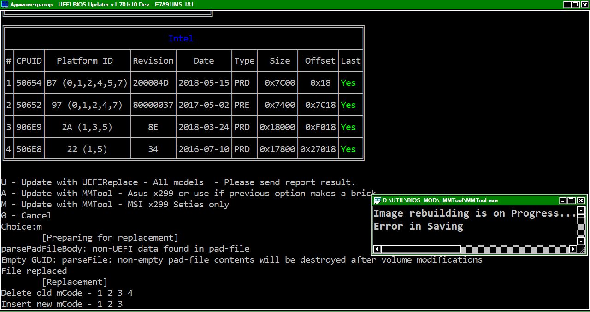Click the MMTool horizontal scrollbar thumb

tap(421, 249)
